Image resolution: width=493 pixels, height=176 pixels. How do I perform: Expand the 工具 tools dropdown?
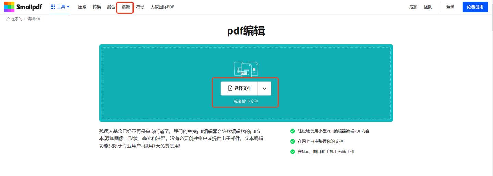(x=60, y=7)
